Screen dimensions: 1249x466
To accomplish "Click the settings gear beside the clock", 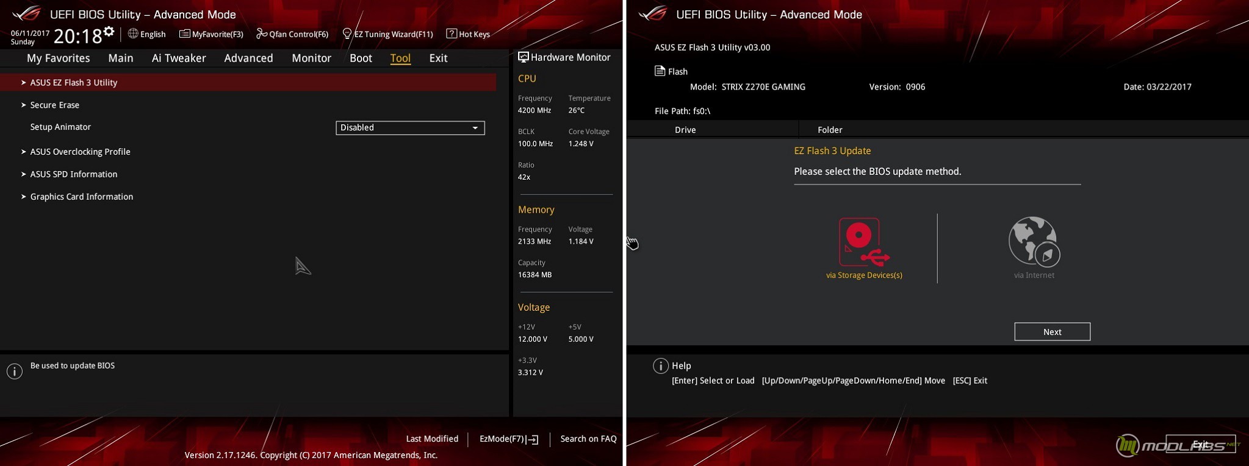I will tap(109, 32).
